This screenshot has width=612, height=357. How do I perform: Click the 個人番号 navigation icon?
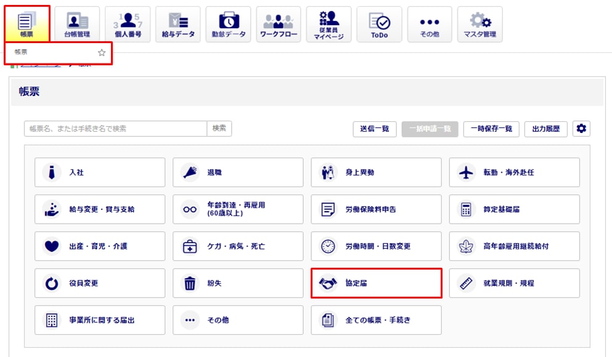[x=128, y=24]
